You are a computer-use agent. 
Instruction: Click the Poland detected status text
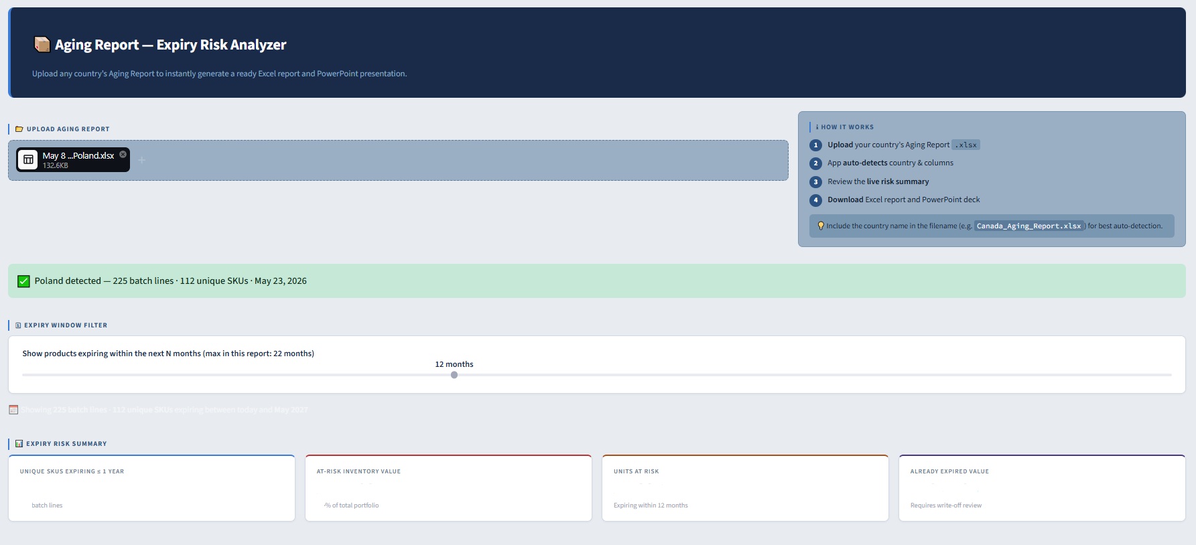click(170, 281)
